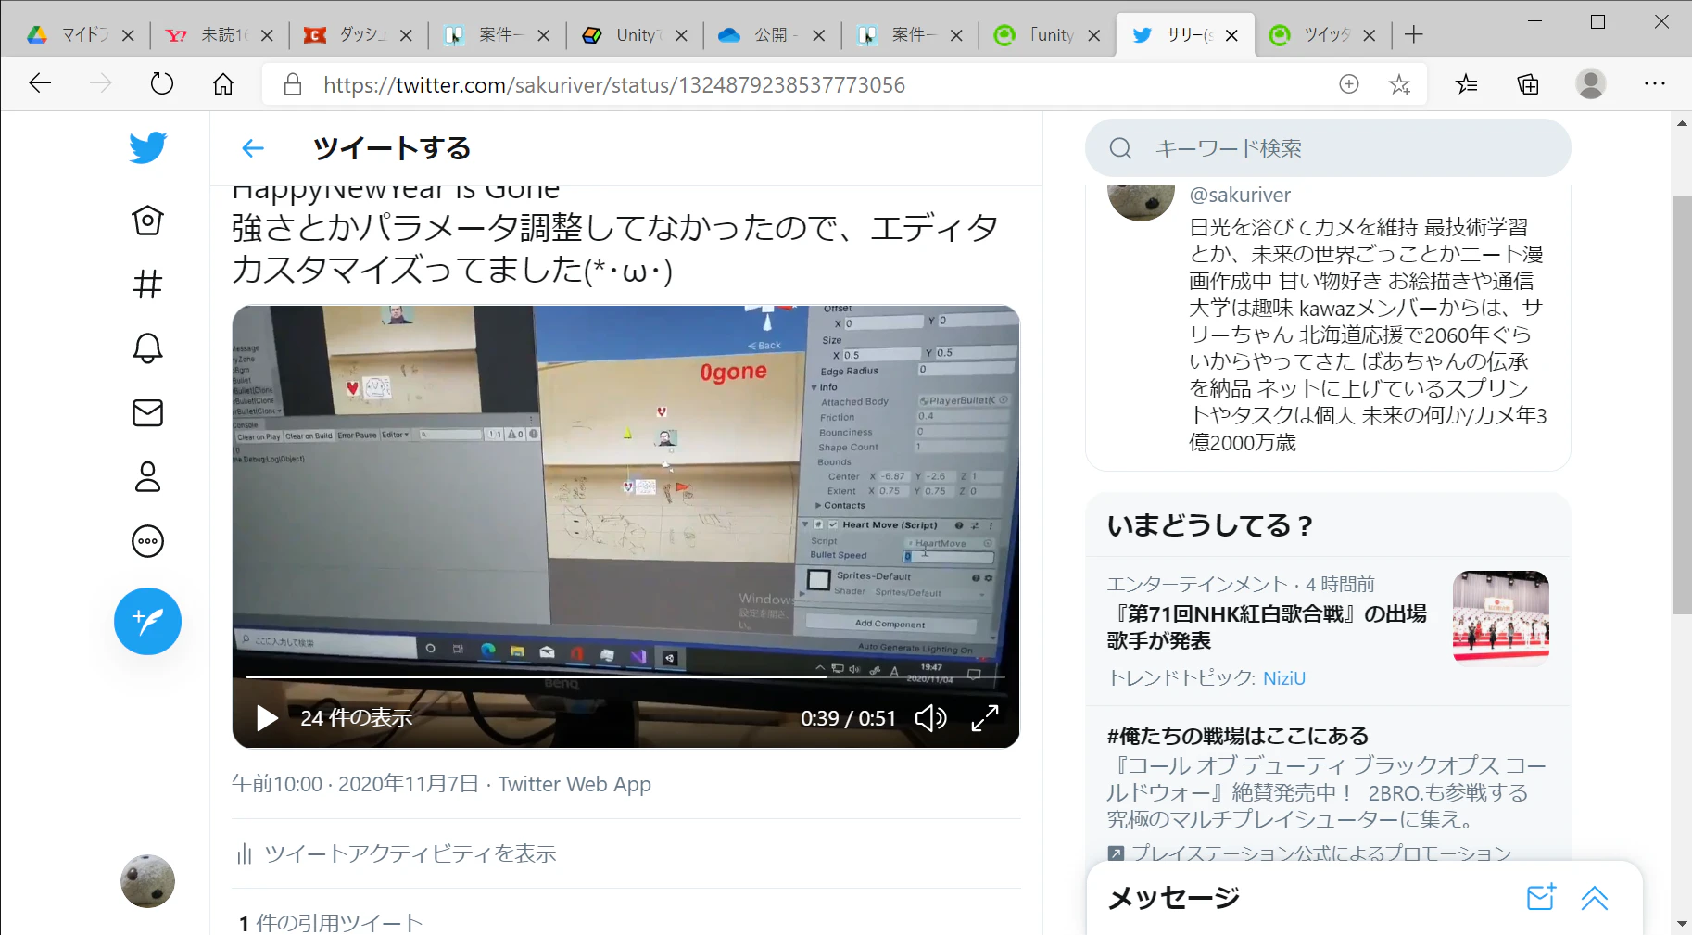Open the Messages envelope icon in sidebar
The width and height of the screenshot is (1692, 935).
coord(147,412)
